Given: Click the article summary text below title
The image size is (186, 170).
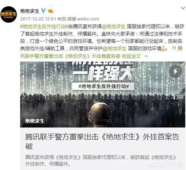Looking at the screenshot, I should [x=101, y=160].
